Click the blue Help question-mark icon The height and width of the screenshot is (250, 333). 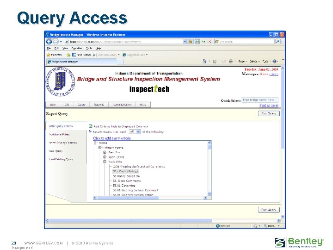(x=275, y=62)
